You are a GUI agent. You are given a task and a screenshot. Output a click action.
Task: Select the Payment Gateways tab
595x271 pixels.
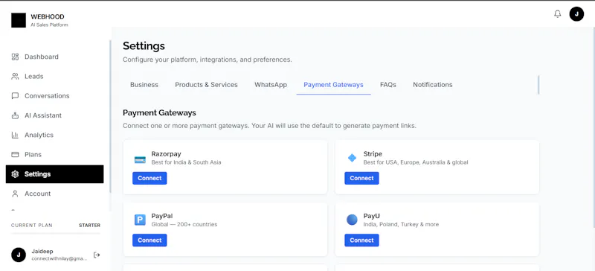pyautogui.click(x=333, y=85)
